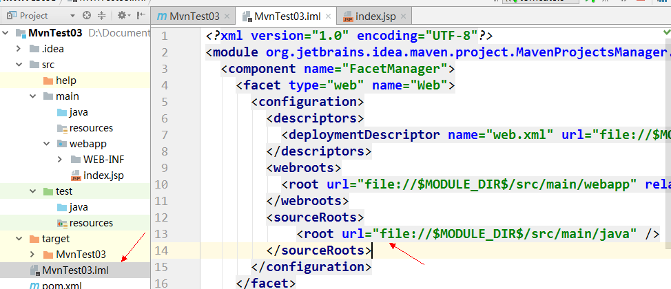
Task: Click the green inspection checkmark indicator
Action: point(667,32)
